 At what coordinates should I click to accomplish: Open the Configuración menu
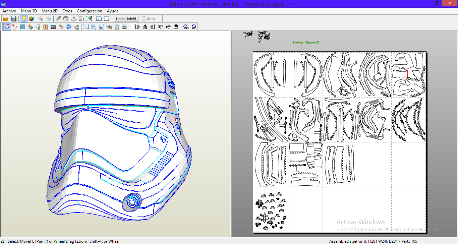tap(90, 11)
